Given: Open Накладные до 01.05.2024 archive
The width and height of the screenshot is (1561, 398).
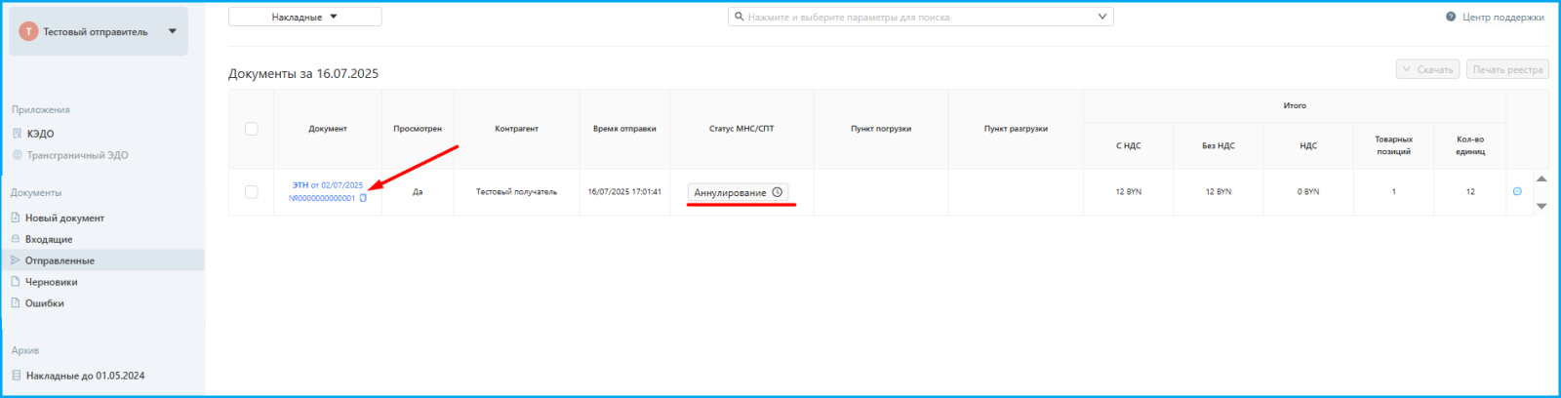Looking at the screenshot, I should [x=85, y=376].
